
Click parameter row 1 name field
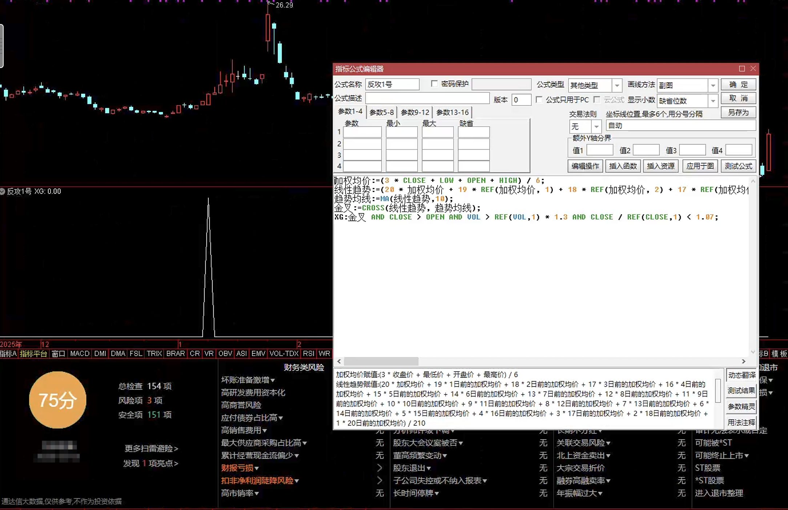pos(362,132)
